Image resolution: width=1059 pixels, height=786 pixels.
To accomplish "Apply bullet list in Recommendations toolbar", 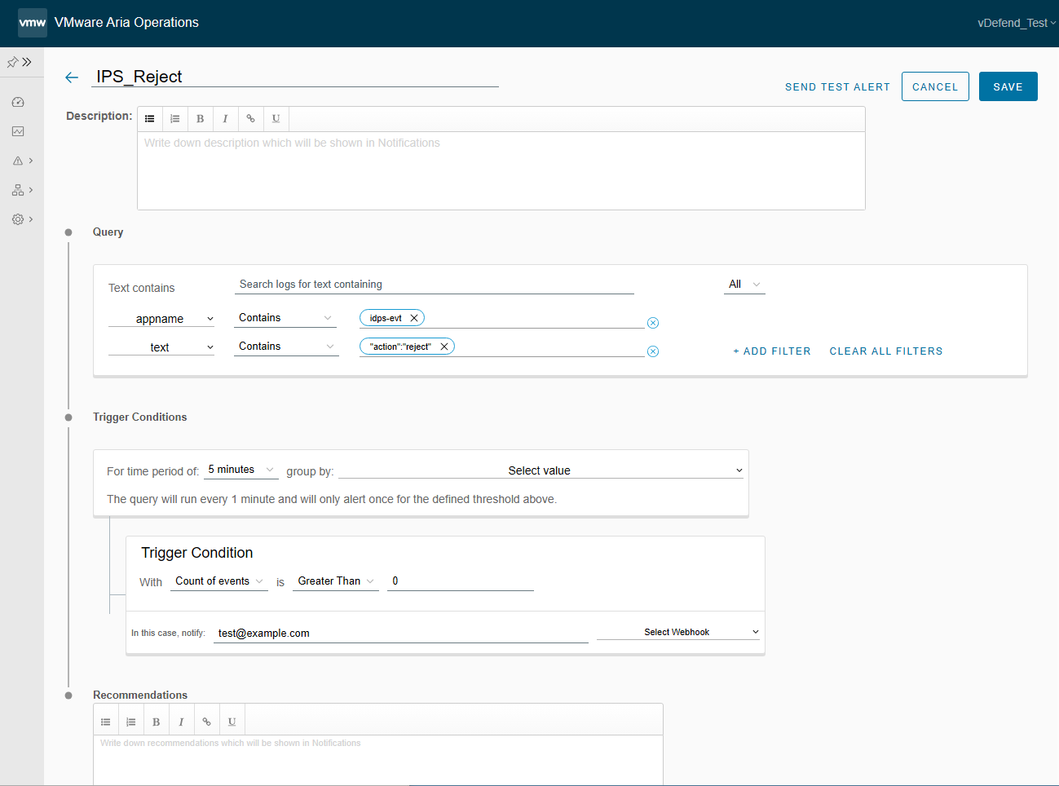I will tap(106, 722).
